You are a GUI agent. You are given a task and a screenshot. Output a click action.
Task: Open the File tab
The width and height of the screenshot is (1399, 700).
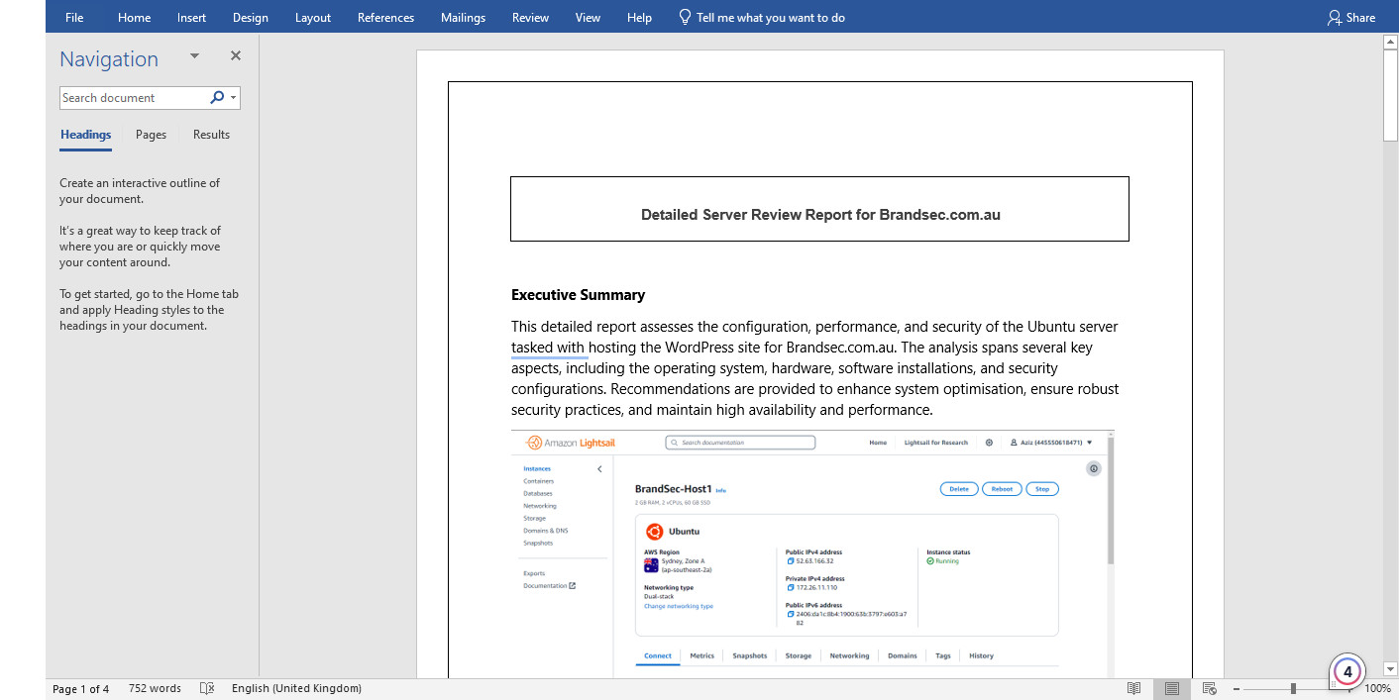coord(74,17)
